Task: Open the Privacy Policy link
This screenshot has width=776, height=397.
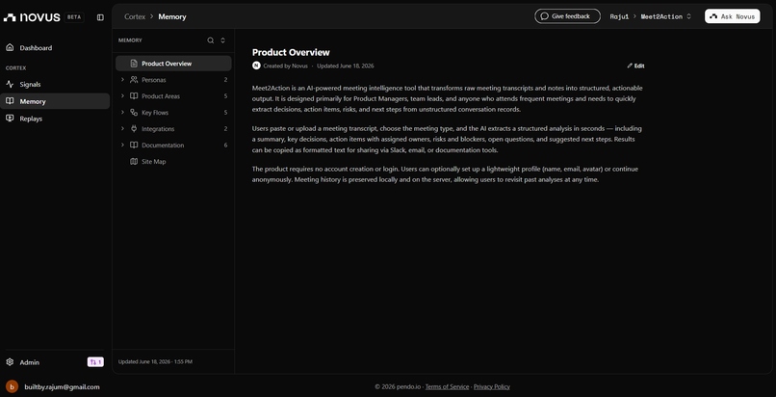Action: 491,386
